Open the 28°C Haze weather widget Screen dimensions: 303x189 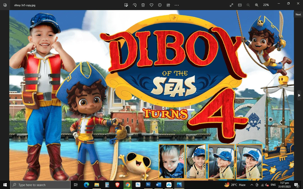[235, 185]
